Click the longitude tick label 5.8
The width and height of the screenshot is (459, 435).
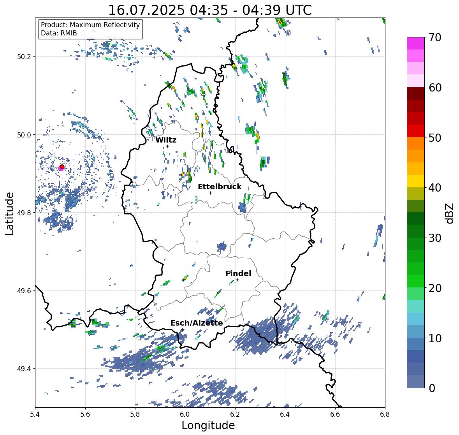pyautogui.click(x=135, y=414)
